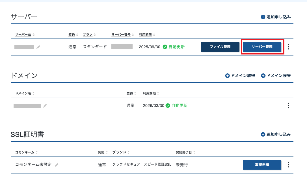Click the 取得申請 button for the SSL certificate
Image resolution: width=307 pixels, height=186 pixels.
click(262, 165)
